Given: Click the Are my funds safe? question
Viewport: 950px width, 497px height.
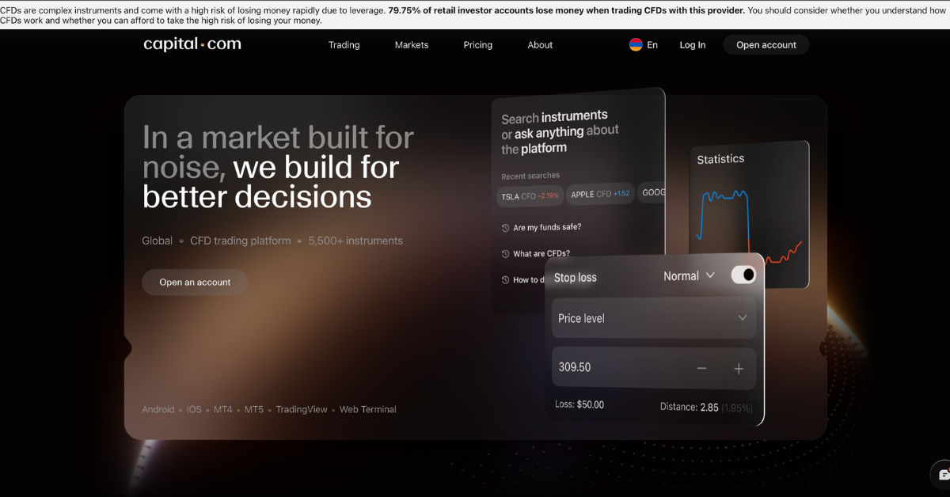Looking at the screenshot, I should [x=547, y=228].
